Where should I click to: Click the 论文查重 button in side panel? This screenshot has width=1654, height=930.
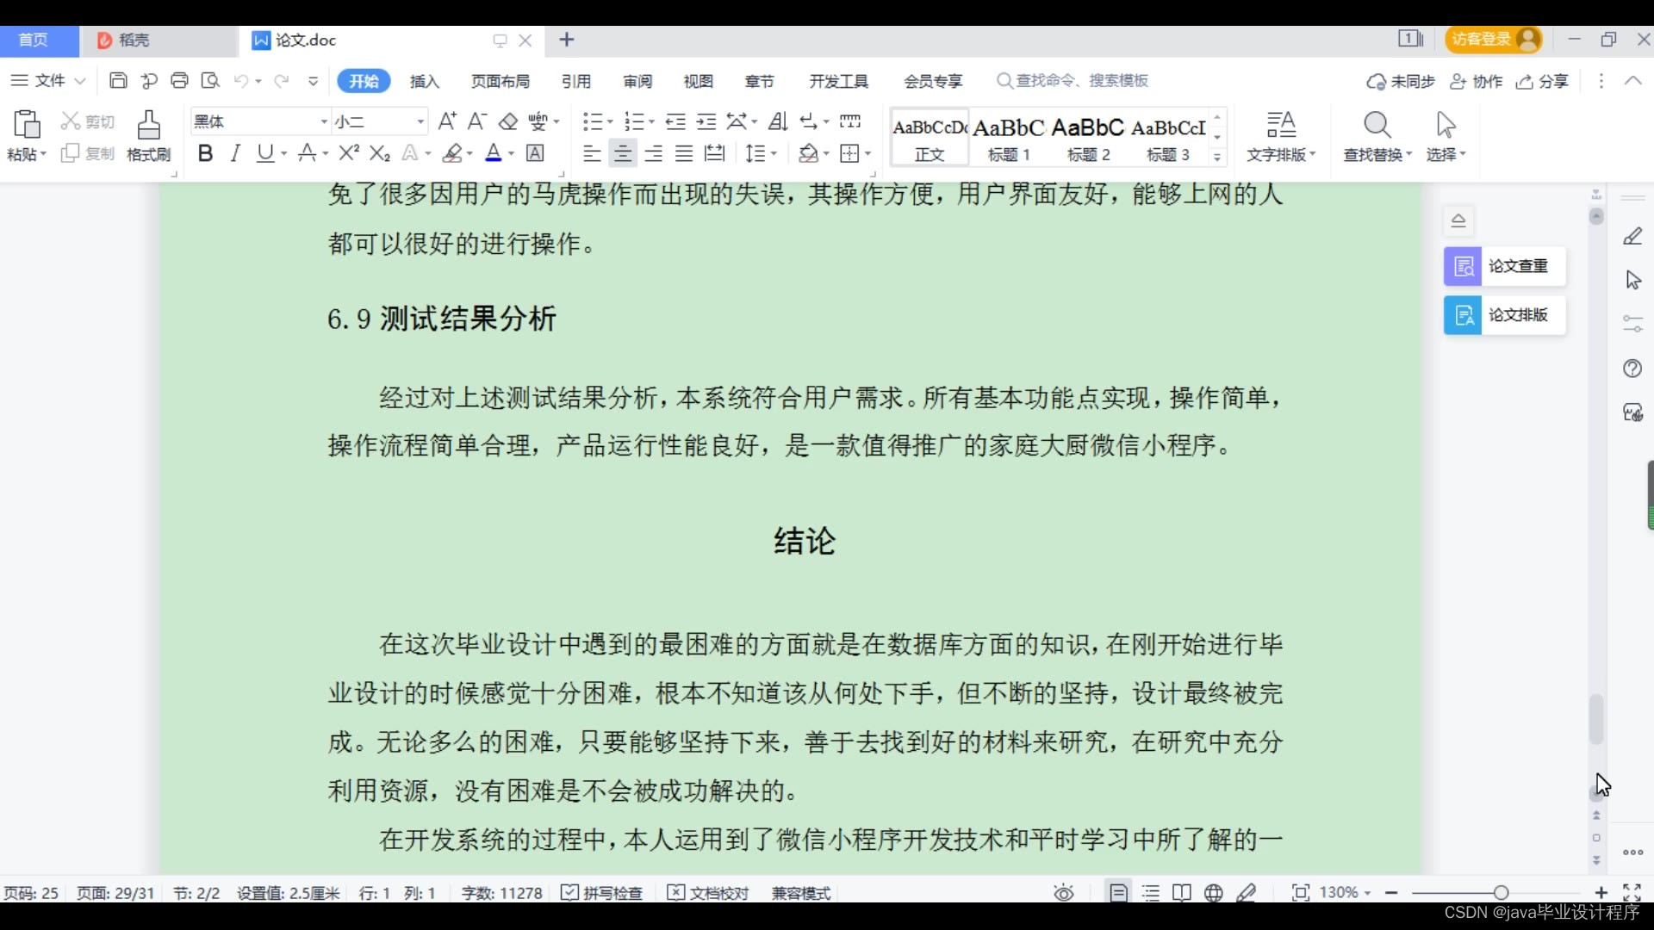pyautogui.click(x=1504, y=266)
